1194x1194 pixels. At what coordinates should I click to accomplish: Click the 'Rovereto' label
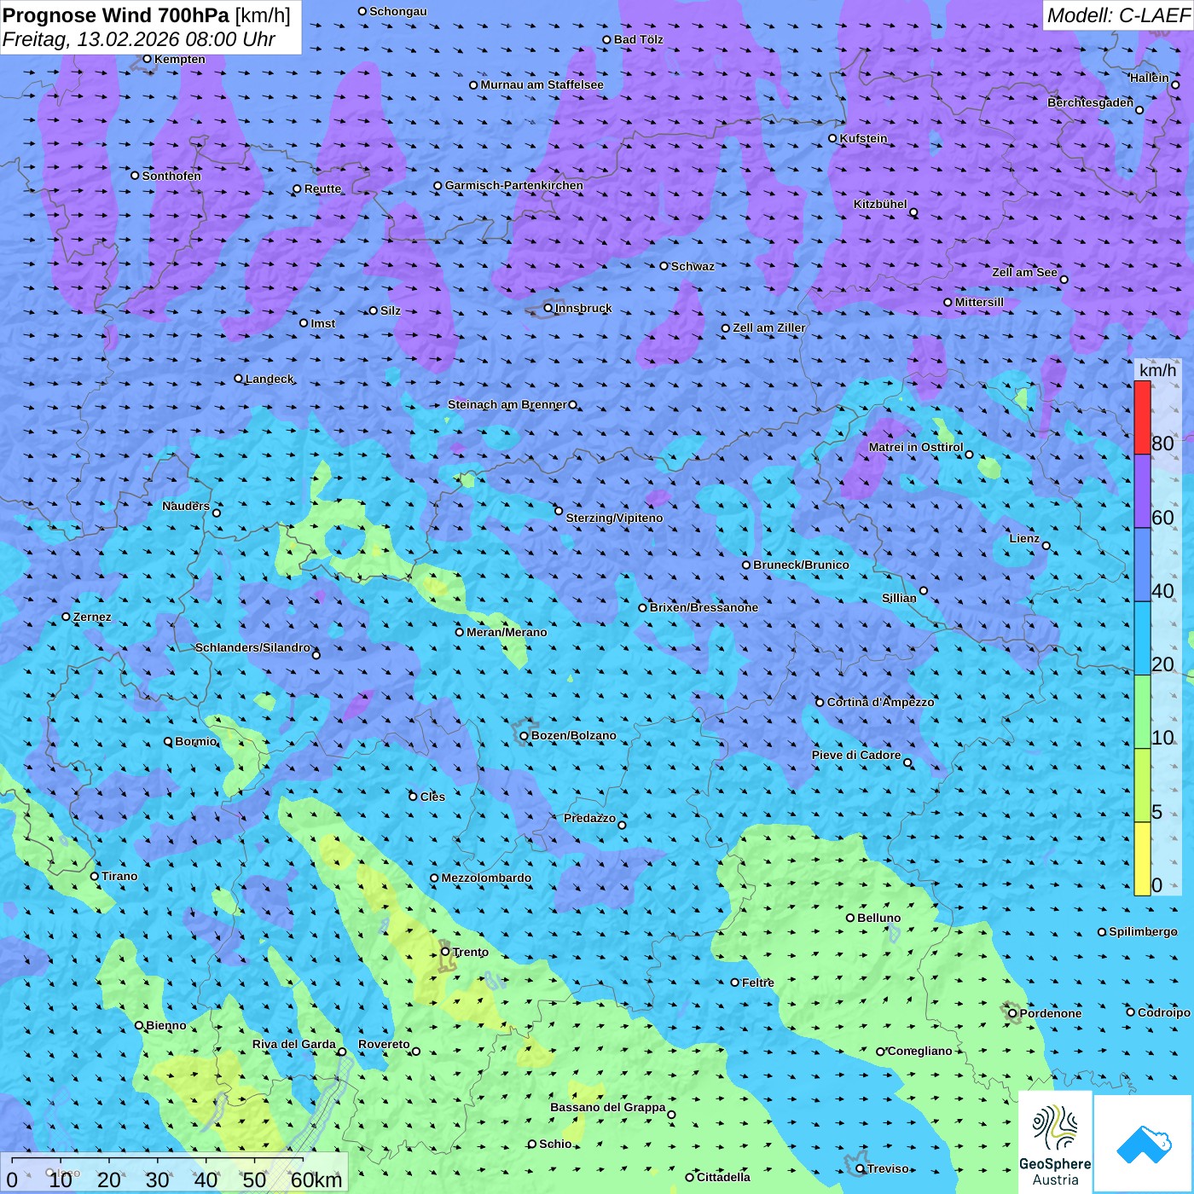point(384,1044)
